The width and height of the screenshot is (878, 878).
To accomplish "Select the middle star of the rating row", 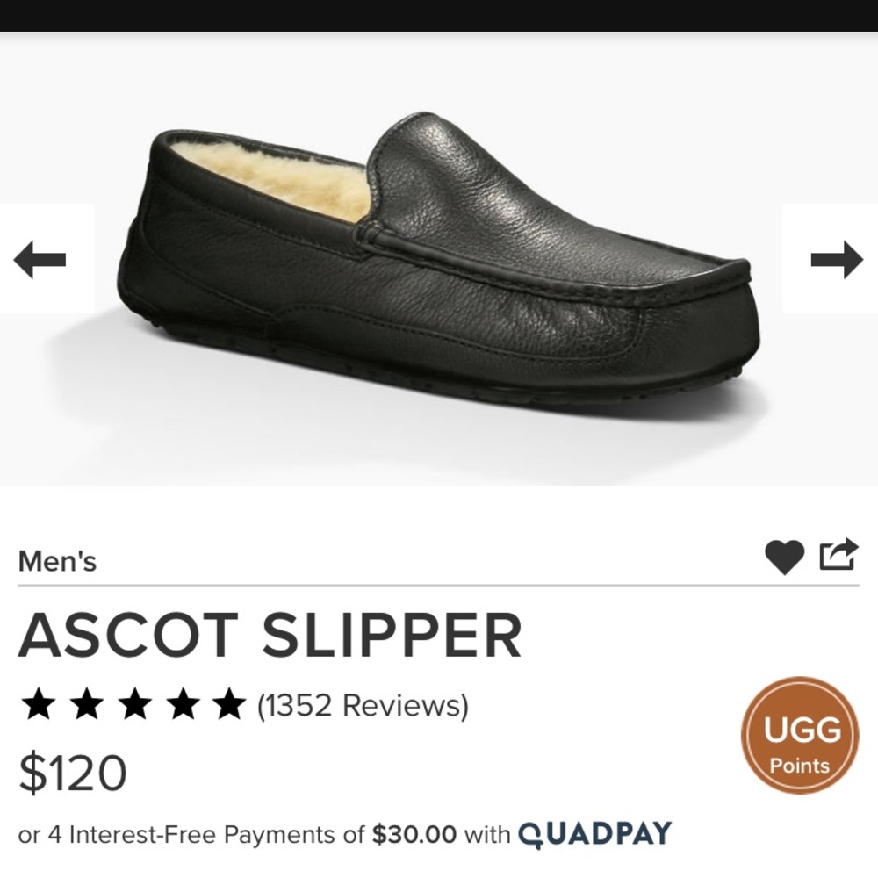I will tap(135, 702).
